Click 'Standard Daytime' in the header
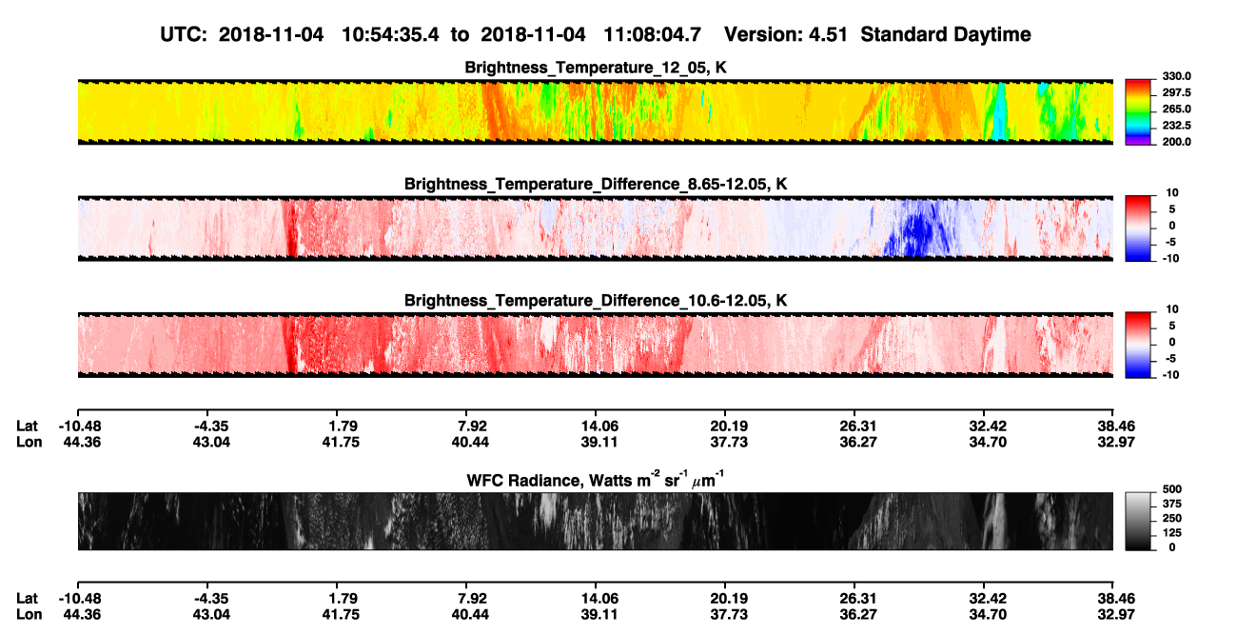This screenshot has width=1237, height=635. tap(946, 35)
